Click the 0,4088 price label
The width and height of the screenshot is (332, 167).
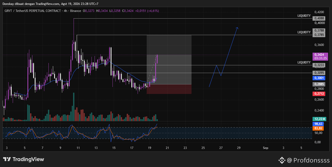[319, 18]
